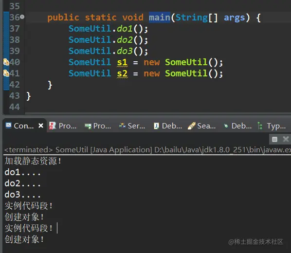Click the console output line do2....
291x253 pixels.
[22, 183]
